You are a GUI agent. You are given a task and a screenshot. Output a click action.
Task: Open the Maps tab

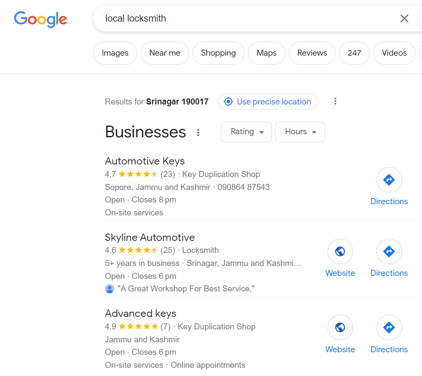coord(266,53)
